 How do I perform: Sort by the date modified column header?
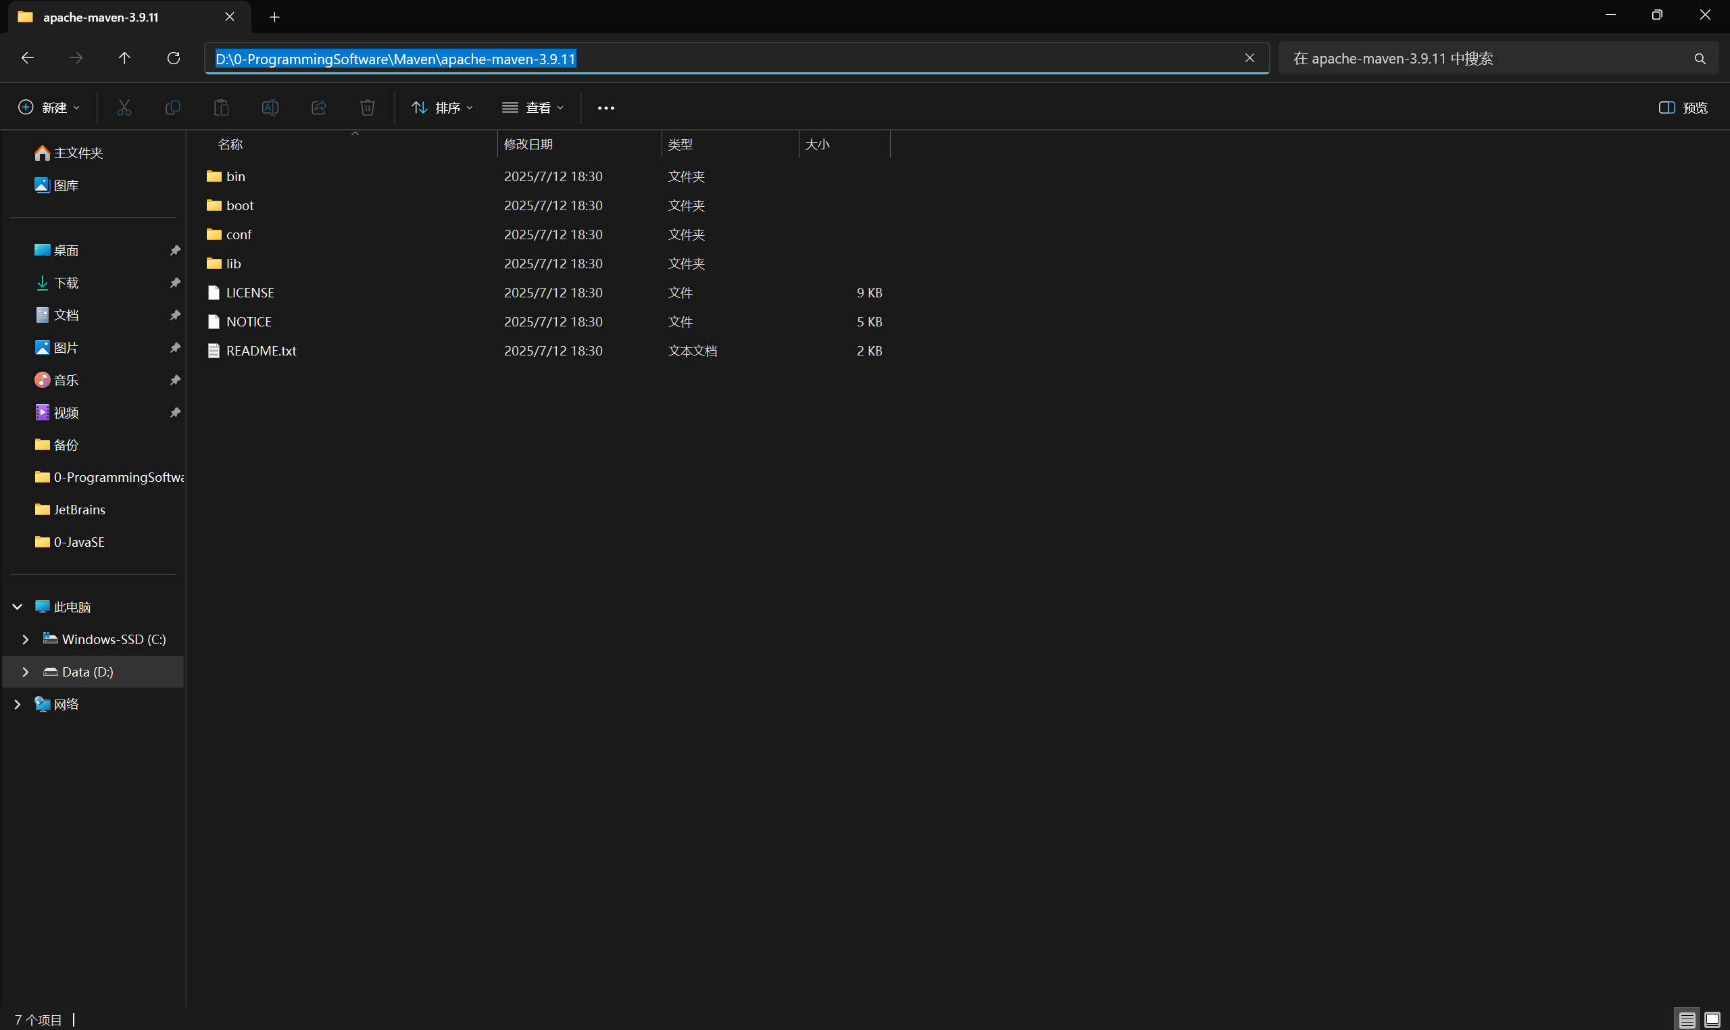click(528, 145)
